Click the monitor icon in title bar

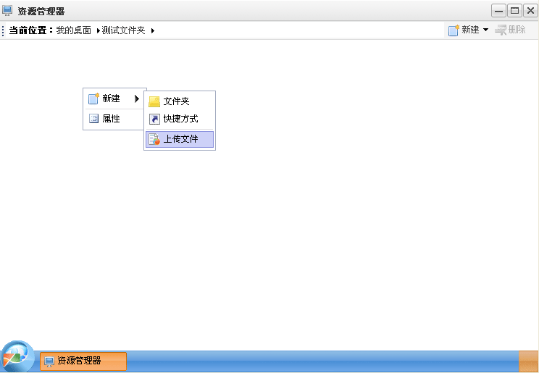pos(7,11)
